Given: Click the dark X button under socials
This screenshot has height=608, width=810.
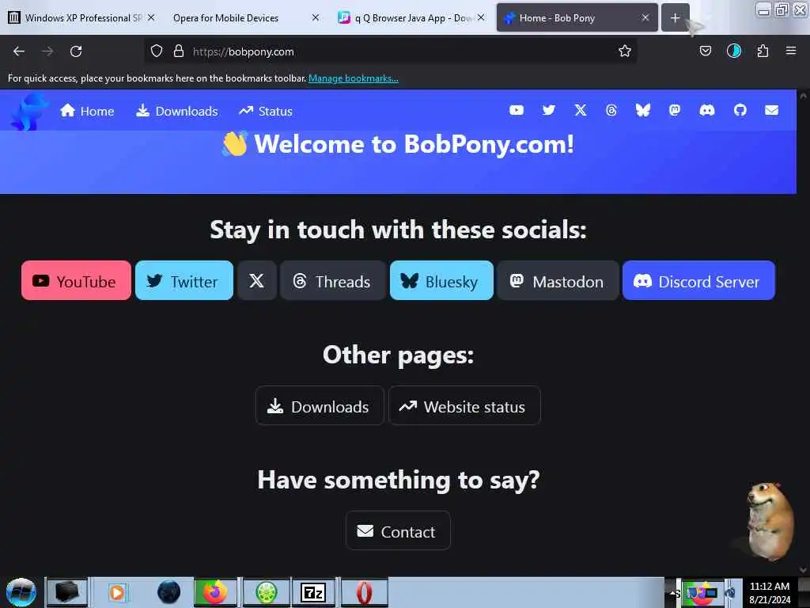Looking at the screenshot, I should point(257,281).
